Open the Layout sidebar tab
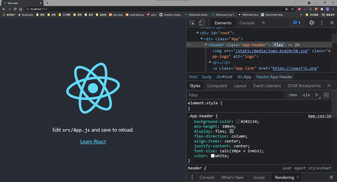Viewport: 337px width, 182px height. 240,86
